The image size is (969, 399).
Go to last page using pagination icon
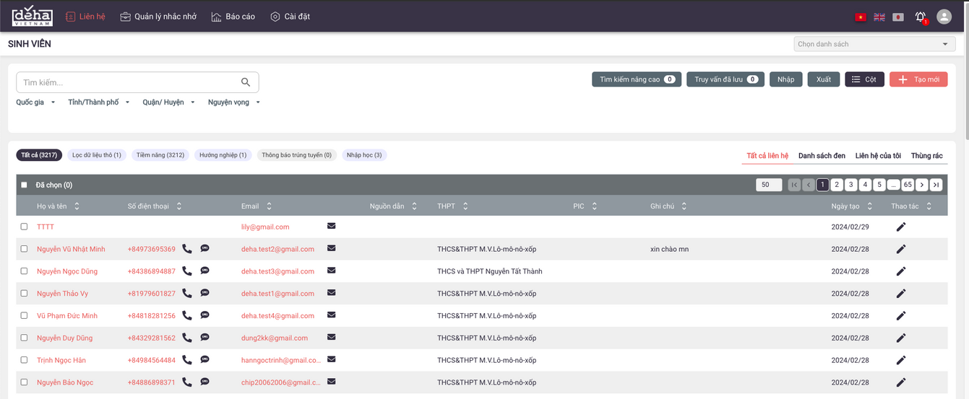[936, 185]
